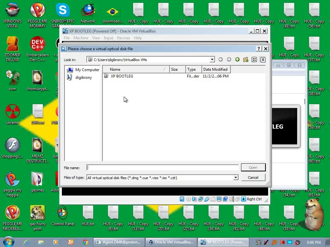This screenshot has width=330, height=247.
Task: Select 1984.txt file on desktop
Action: 37,114
